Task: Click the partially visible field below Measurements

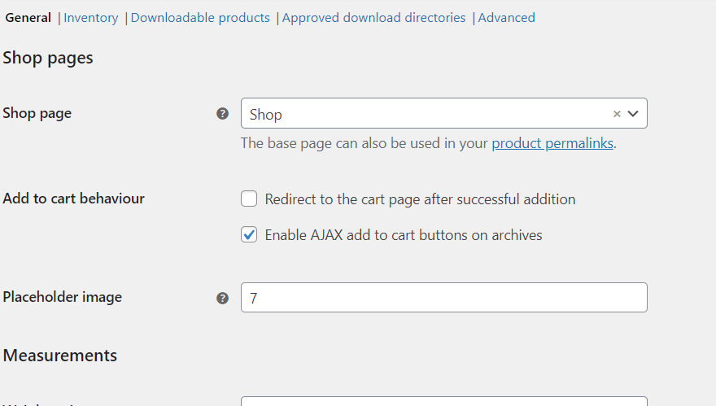Action: pyautogui.click(x=443, y=401)
